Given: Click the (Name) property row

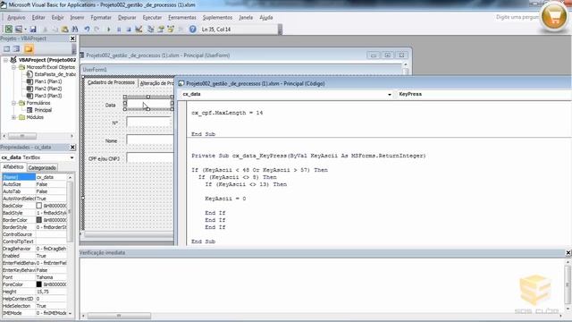Looking at the screenshot, I should [34, 177].
